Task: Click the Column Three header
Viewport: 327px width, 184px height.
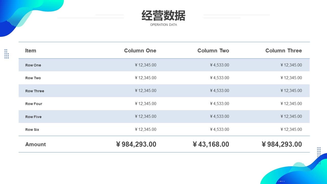Action: [x=284, y=51]
